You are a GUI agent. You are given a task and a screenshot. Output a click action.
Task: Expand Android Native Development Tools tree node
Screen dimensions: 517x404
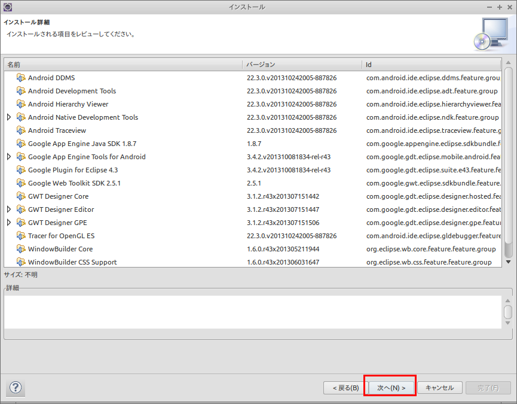point(9,117)
